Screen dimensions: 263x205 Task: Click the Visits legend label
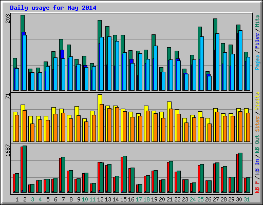coord(257,101)
